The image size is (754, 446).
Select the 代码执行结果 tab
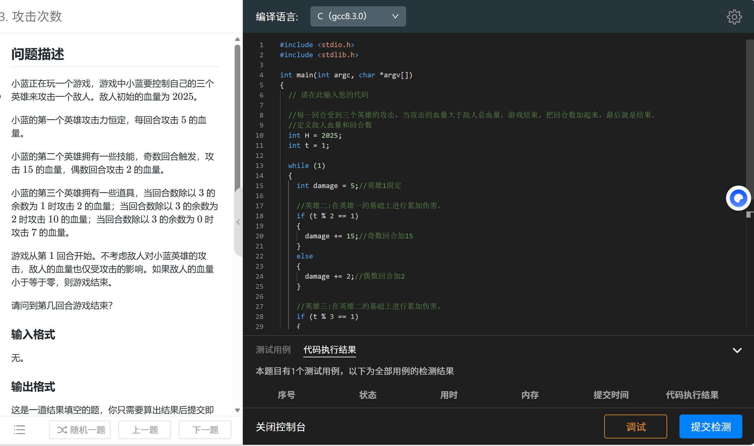click(329, 350)
